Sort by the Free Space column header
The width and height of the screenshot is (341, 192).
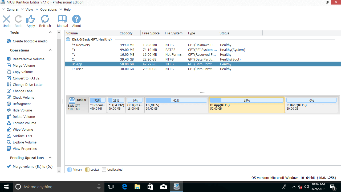coord(152,33)
